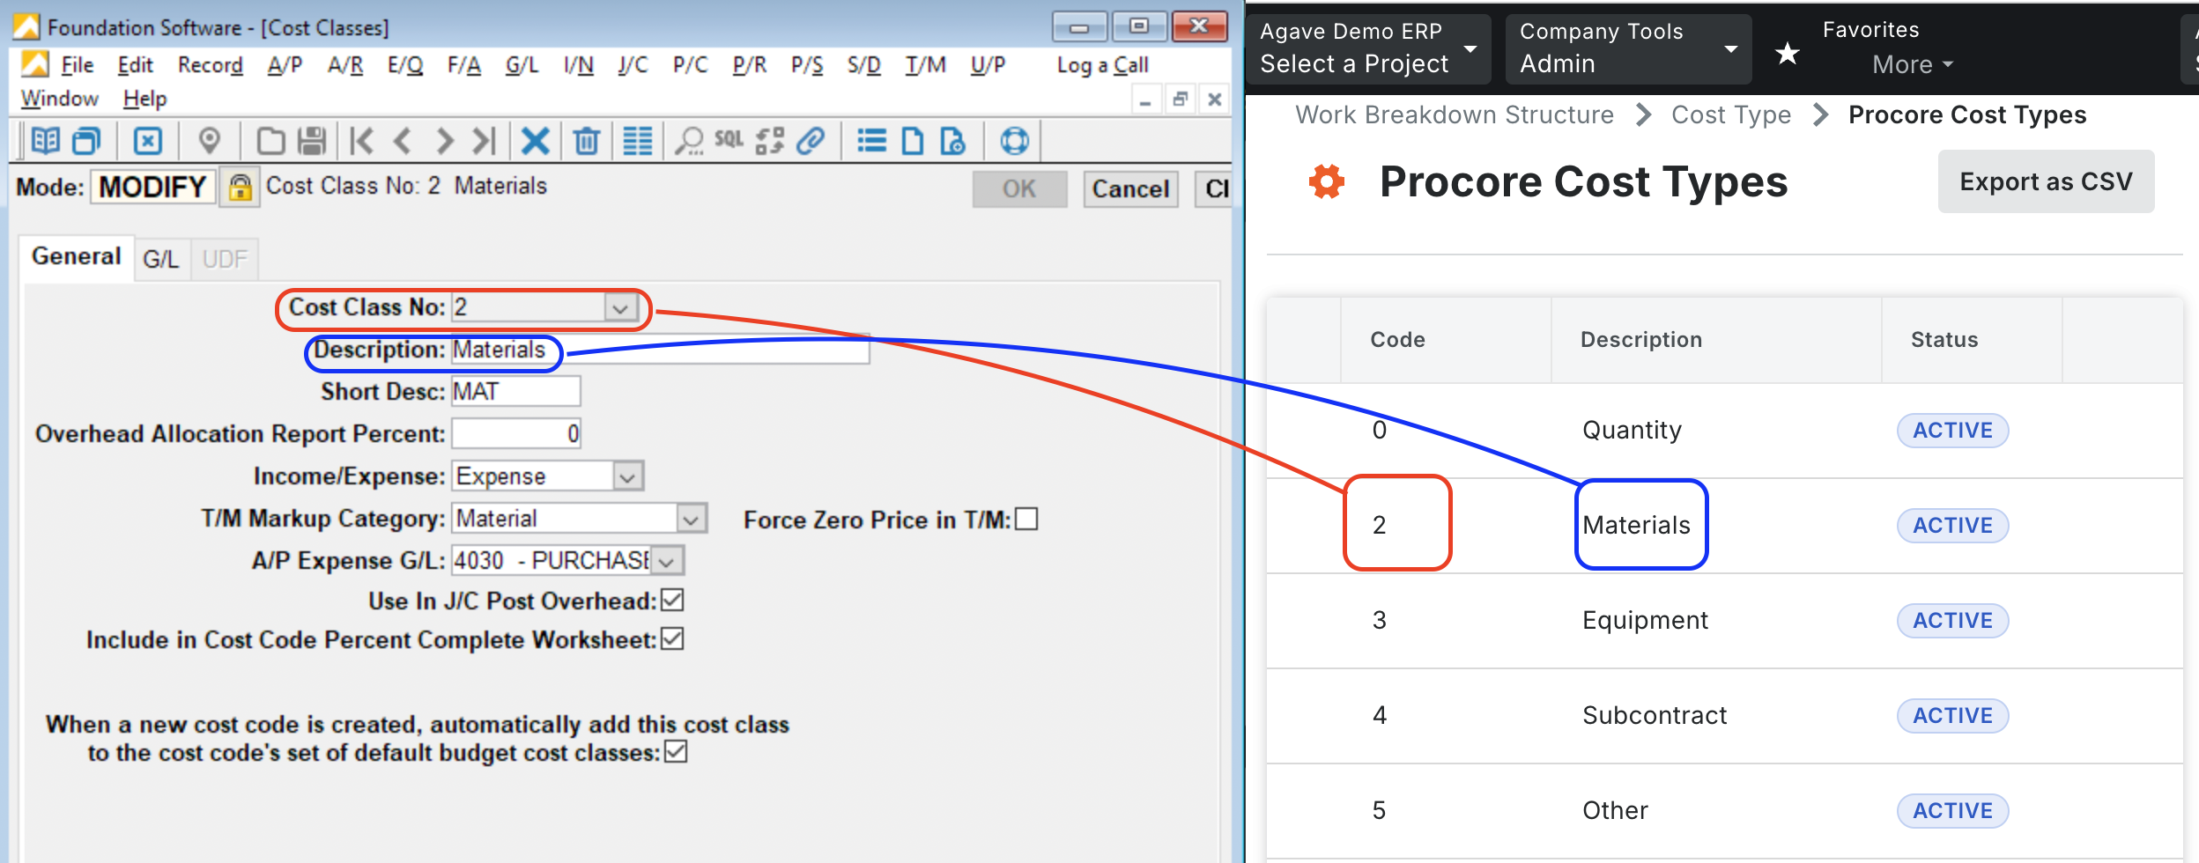Click the Short Desc field MAT
Screen dimensions: 2199x863
pyautogui.click(x=515, y=392)
